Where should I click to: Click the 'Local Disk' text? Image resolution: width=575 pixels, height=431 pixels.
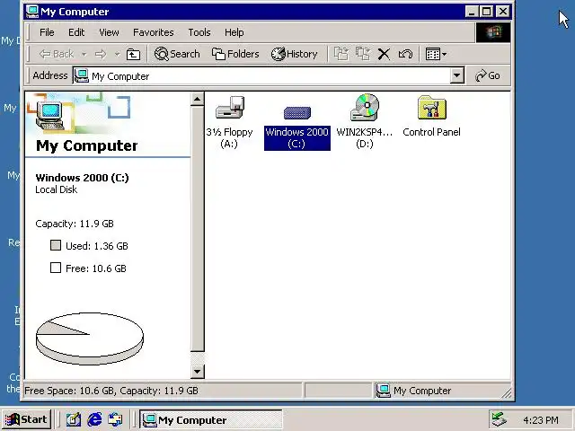56,189
